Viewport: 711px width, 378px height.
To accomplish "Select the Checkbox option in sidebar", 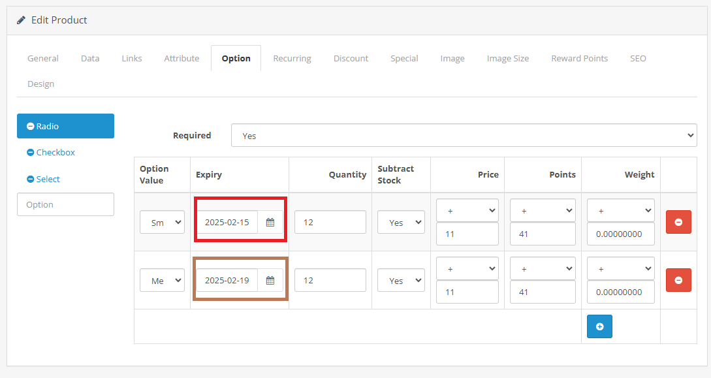I will [55, 153].
